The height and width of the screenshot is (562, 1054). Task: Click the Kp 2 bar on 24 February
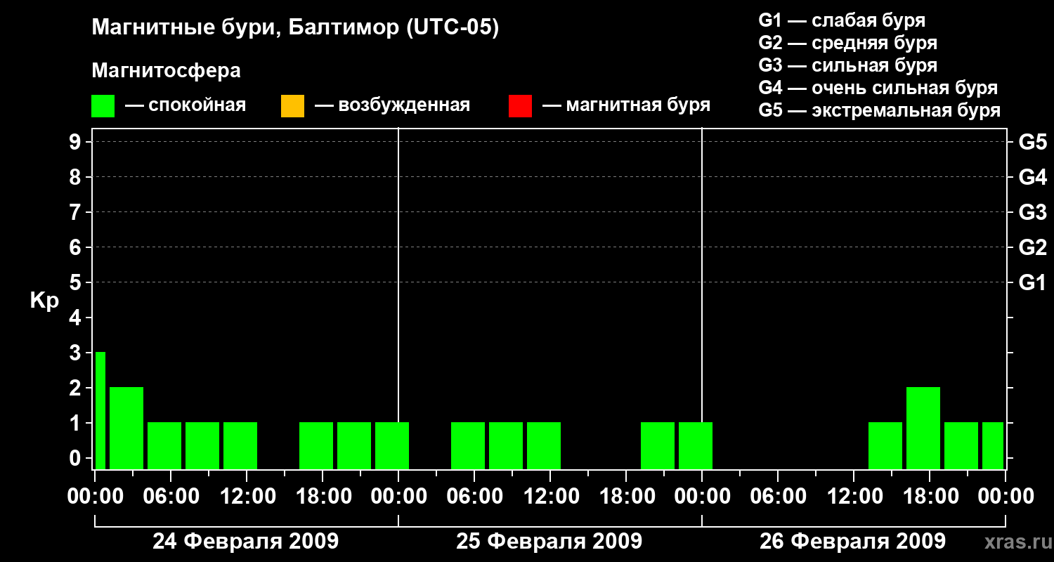(x=126, y=428)
